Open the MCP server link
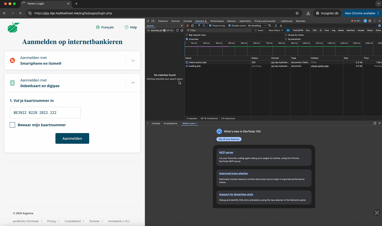 pos(226,153)
